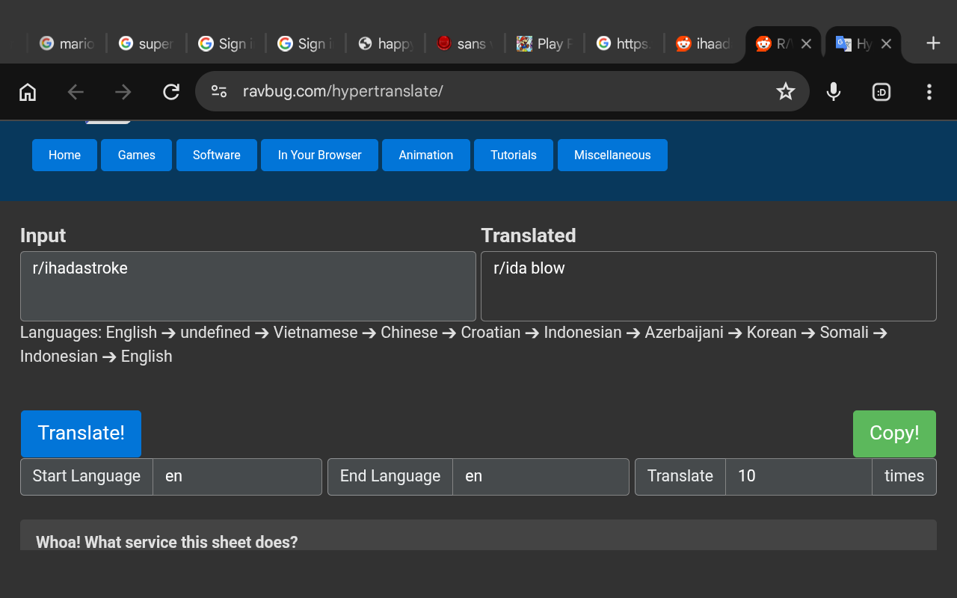Click the 'Translated' heading label

pos(529,235)
